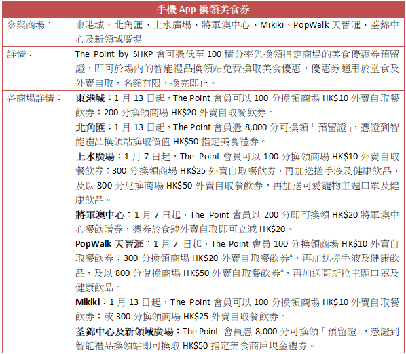The image size is (406, 354).
Task: Click '品，及以 800 分兌換商場 HK$50' line of PopWalk
Action: 237,273
